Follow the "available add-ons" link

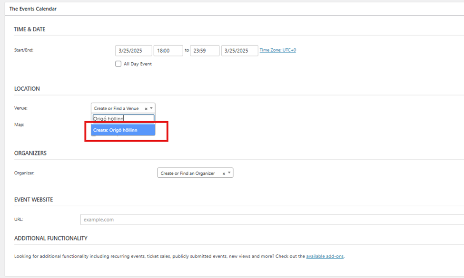tap(325, 257)
